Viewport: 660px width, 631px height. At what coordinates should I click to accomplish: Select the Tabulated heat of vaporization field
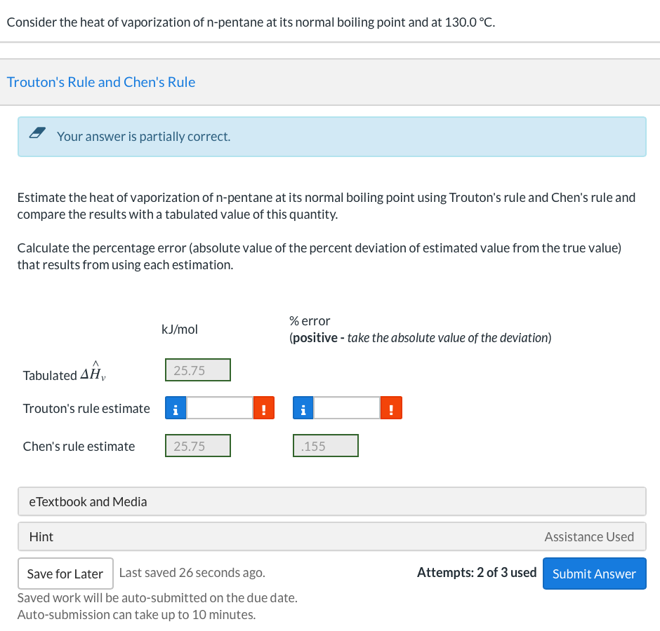click(198, 370)
